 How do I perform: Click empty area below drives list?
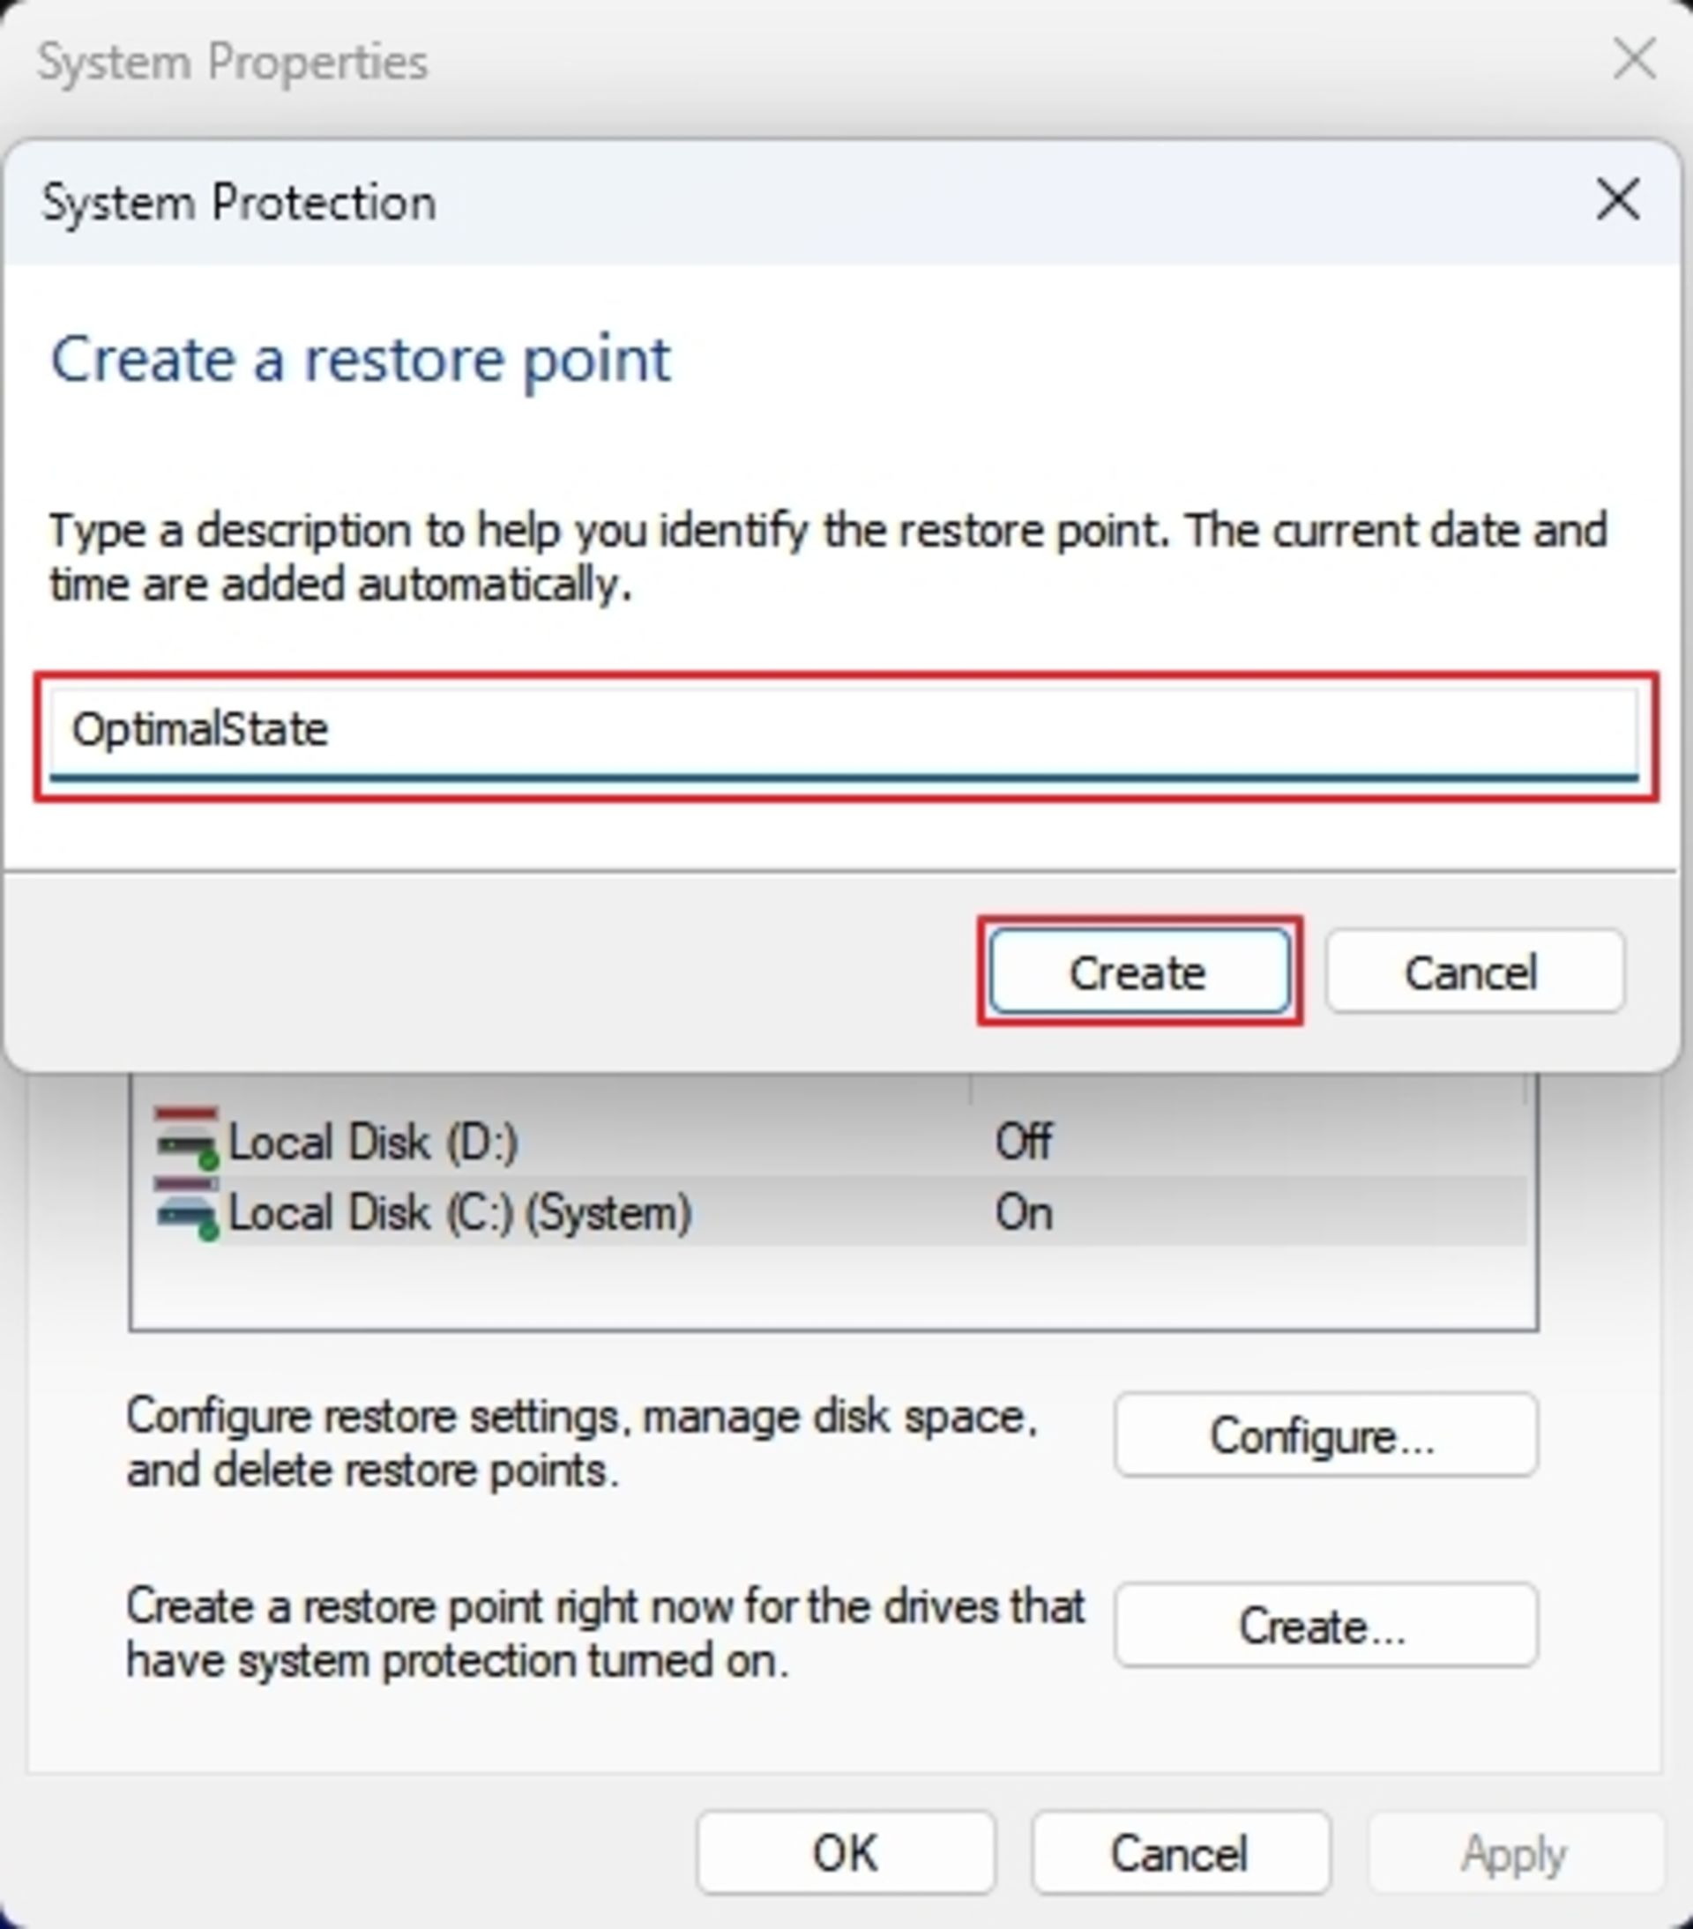coord(833,1288)
